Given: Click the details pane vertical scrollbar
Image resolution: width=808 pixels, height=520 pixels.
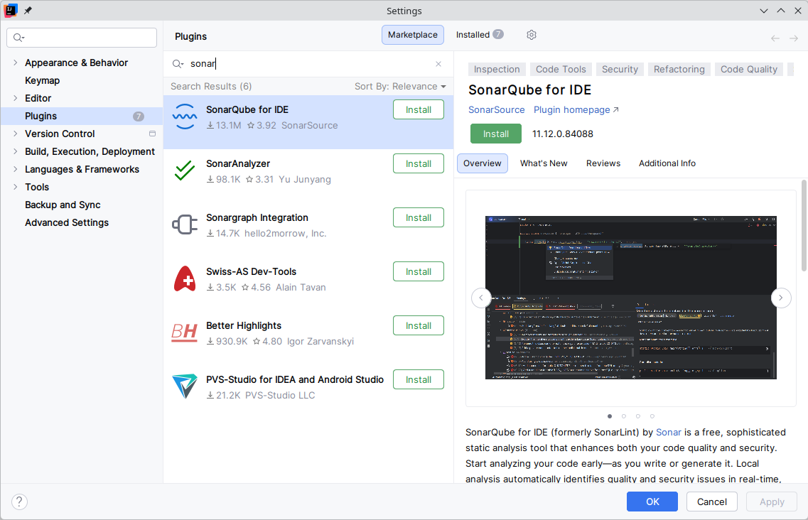Looking at the screenshot, I should [x=804, y=225].
